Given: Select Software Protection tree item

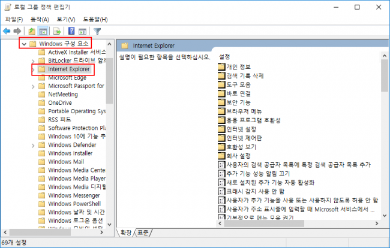Looking at the screenshot, I should click(72, 128).
